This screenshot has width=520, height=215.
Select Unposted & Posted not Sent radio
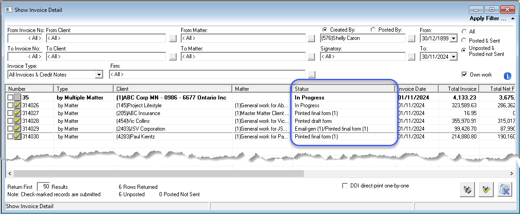click(464, 50)
